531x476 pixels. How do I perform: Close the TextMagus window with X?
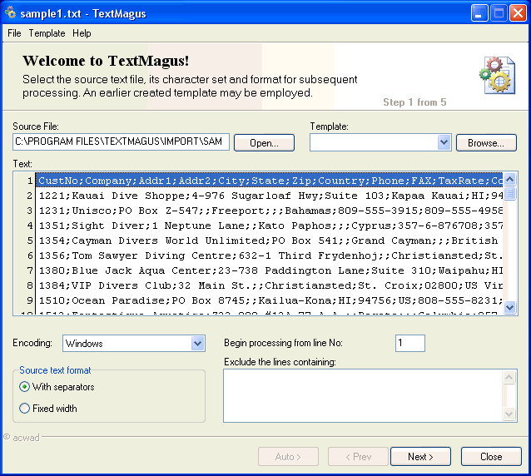[x=518, y=13]
